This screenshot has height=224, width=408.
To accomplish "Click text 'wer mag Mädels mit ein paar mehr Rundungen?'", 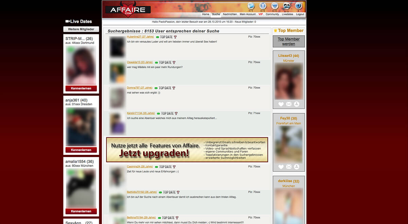I will (x=155, y=67).
